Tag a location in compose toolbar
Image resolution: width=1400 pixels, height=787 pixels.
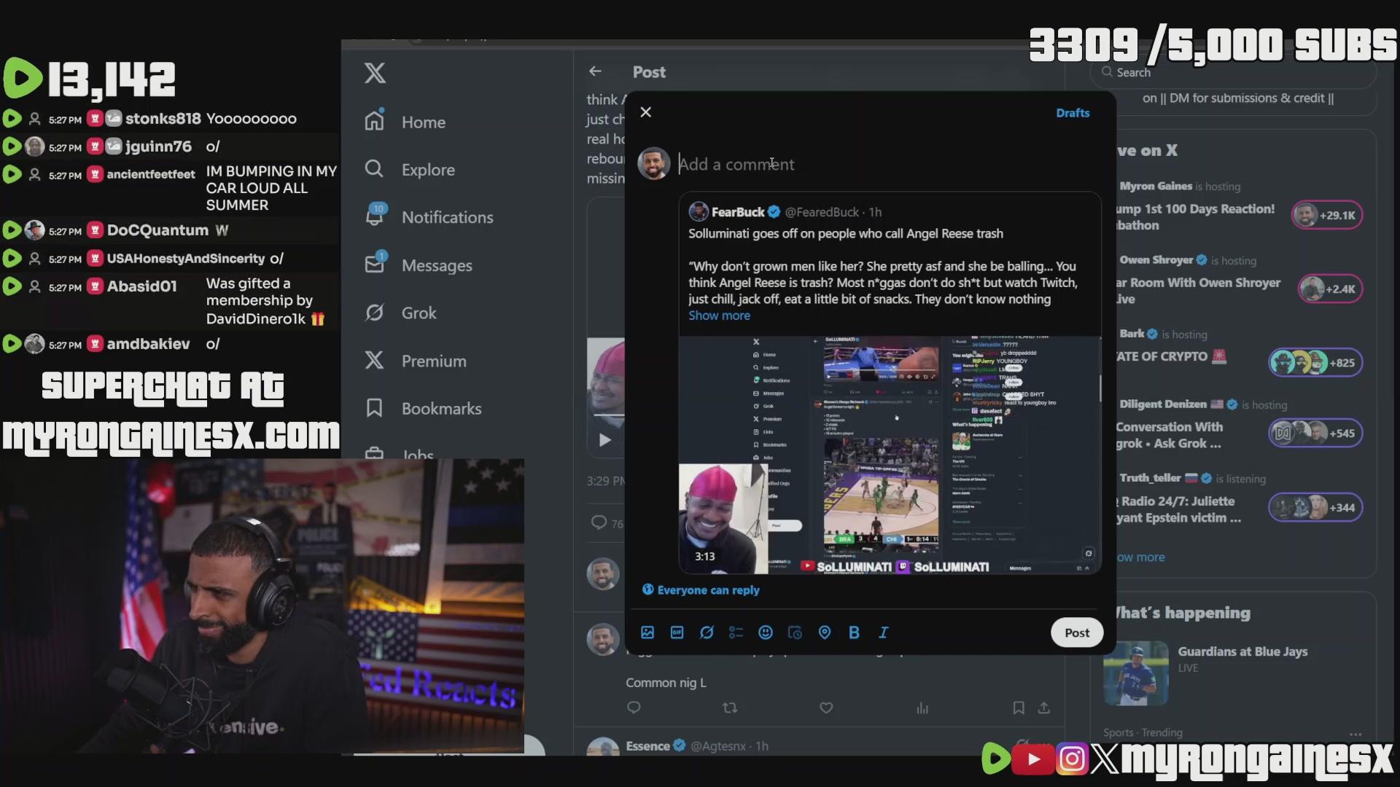tap(825, 633)
